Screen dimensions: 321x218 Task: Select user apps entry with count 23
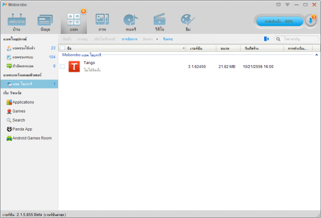pyautogui.click(x=29, y=48)
